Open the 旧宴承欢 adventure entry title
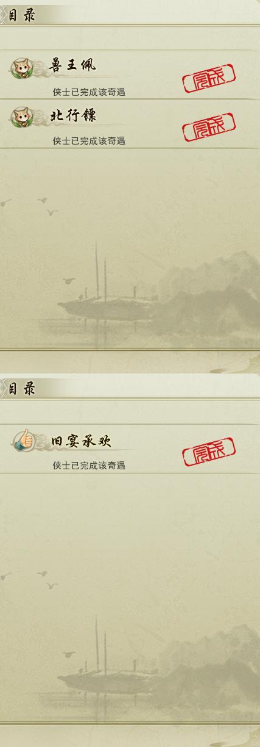Screen dimensions: 260x747 click(x=80, y=439)
